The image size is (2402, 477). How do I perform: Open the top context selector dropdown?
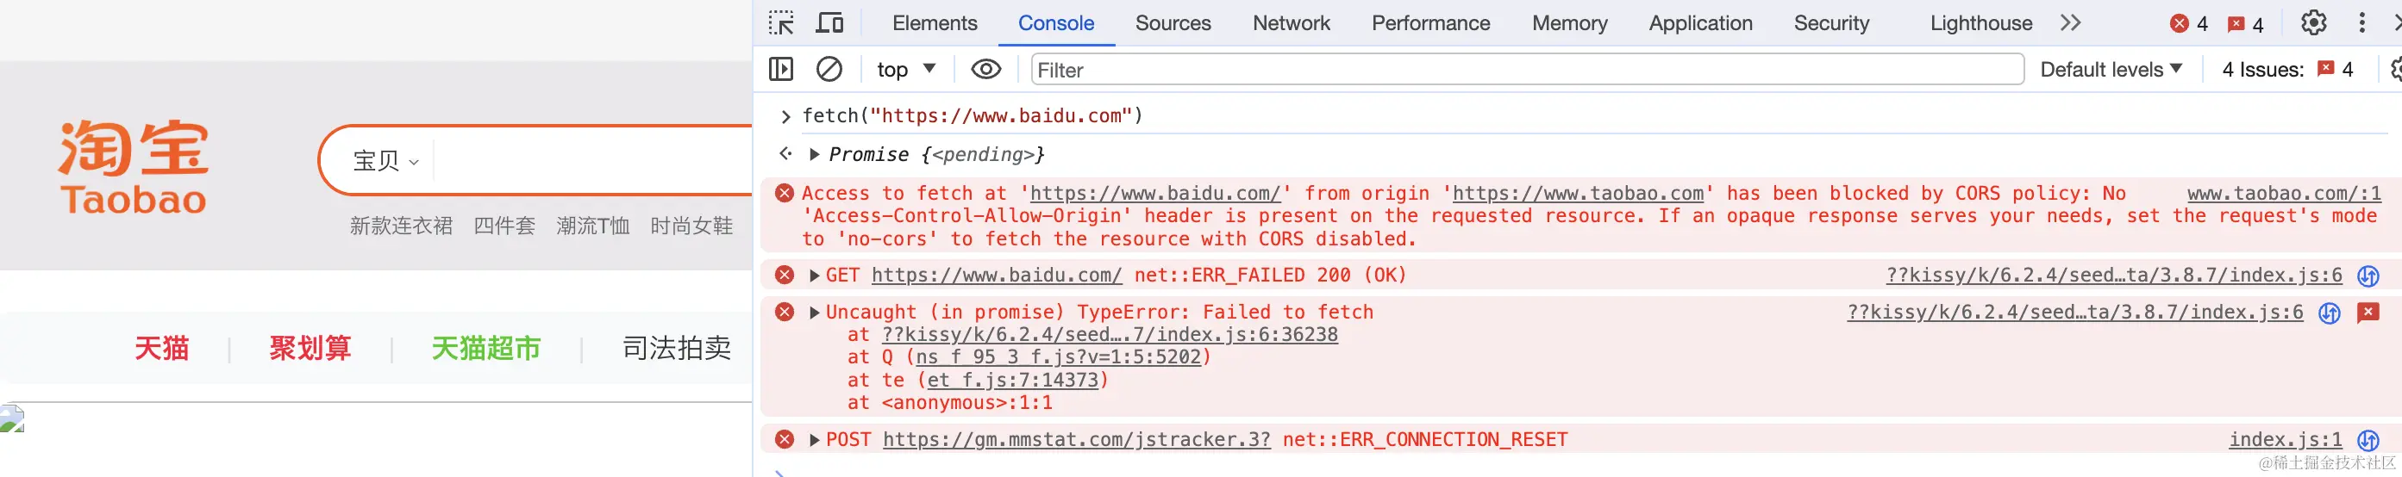tap(905, 69)
